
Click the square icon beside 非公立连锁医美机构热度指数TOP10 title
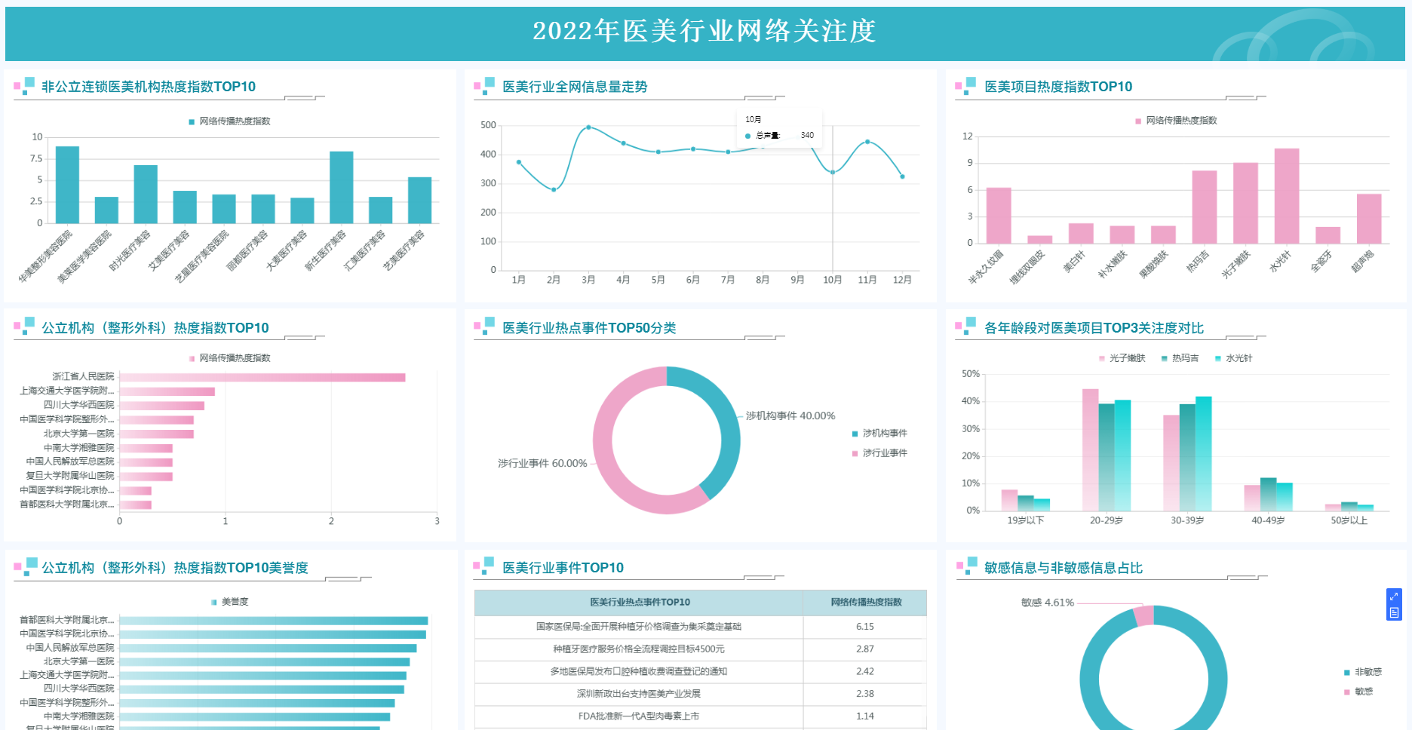[x=24, y=85]
